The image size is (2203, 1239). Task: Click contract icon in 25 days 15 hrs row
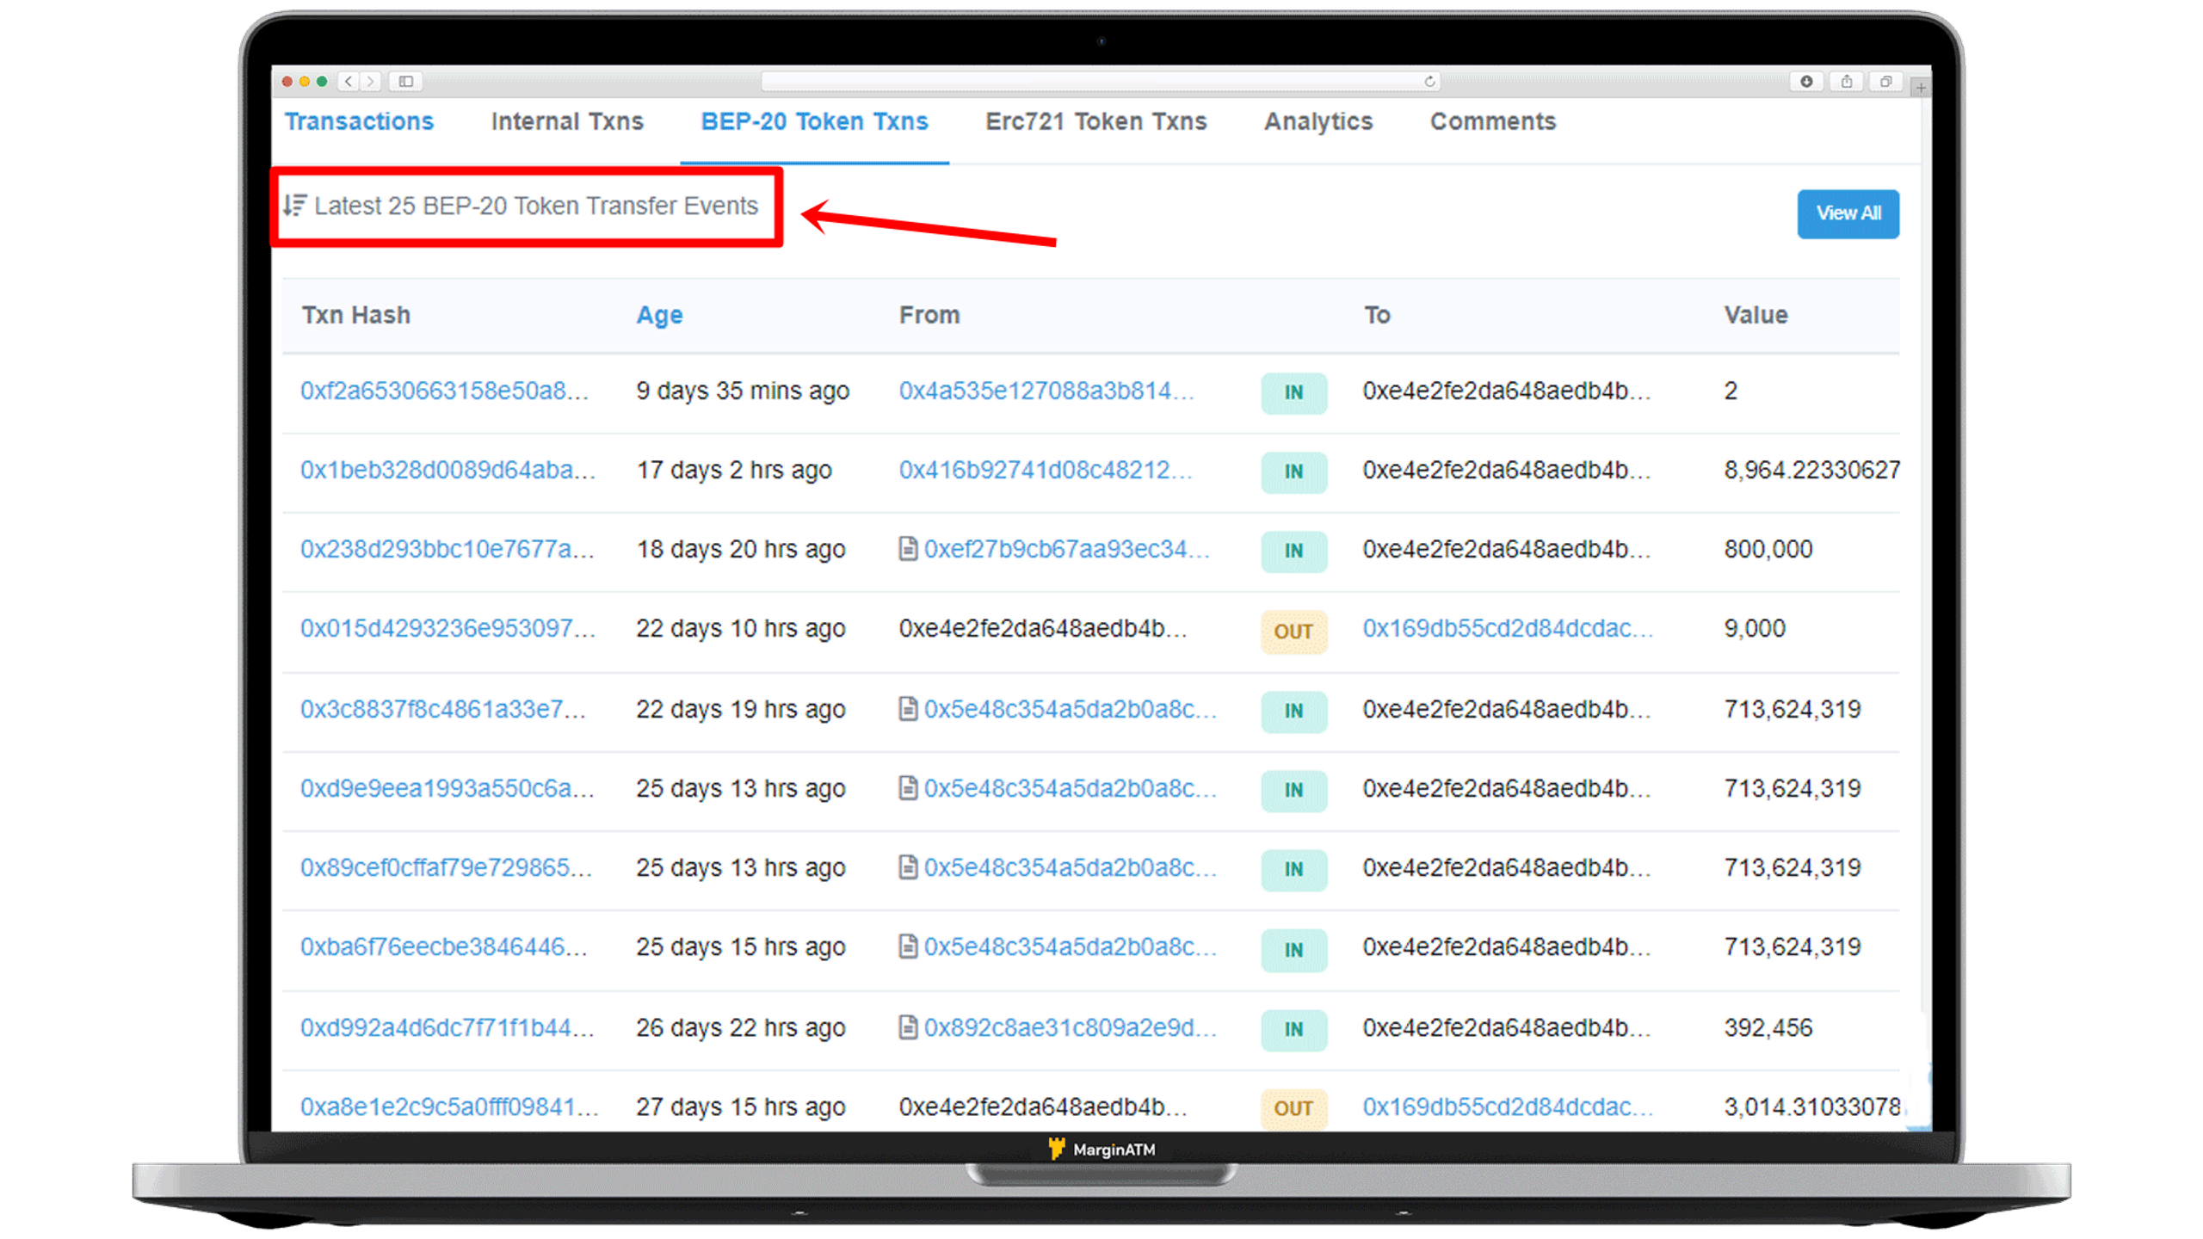point(907,946)
